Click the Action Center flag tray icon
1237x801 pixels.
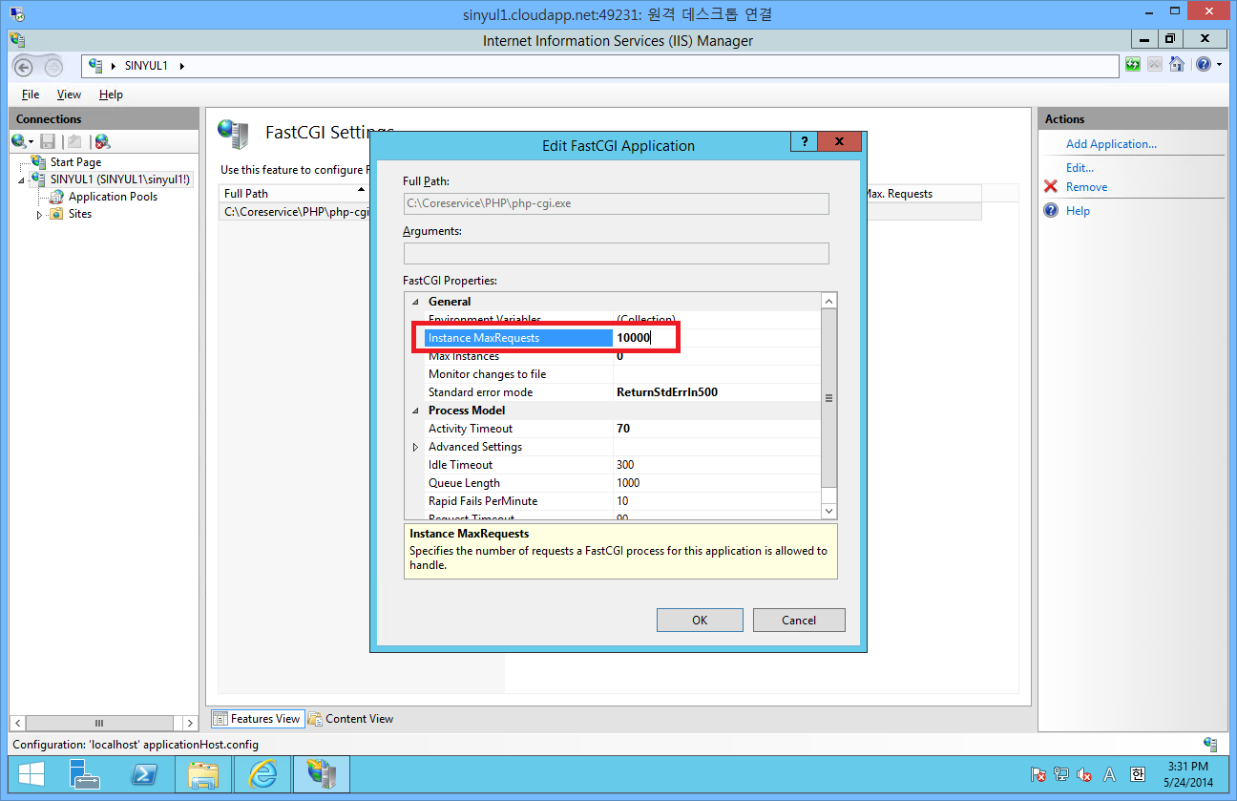(1039, 774)
